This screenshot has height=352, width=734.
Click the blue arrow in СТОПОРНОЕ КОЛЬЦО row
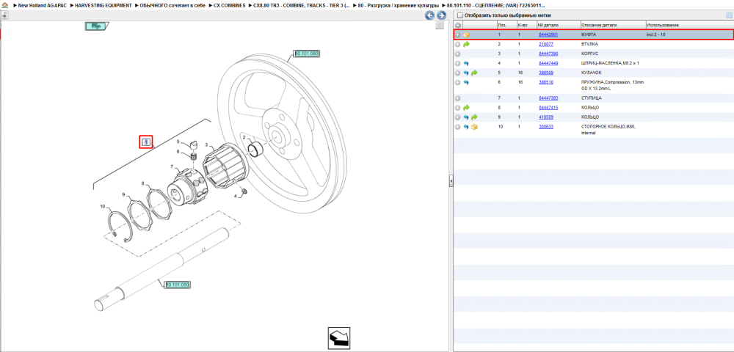pos(466,127)
